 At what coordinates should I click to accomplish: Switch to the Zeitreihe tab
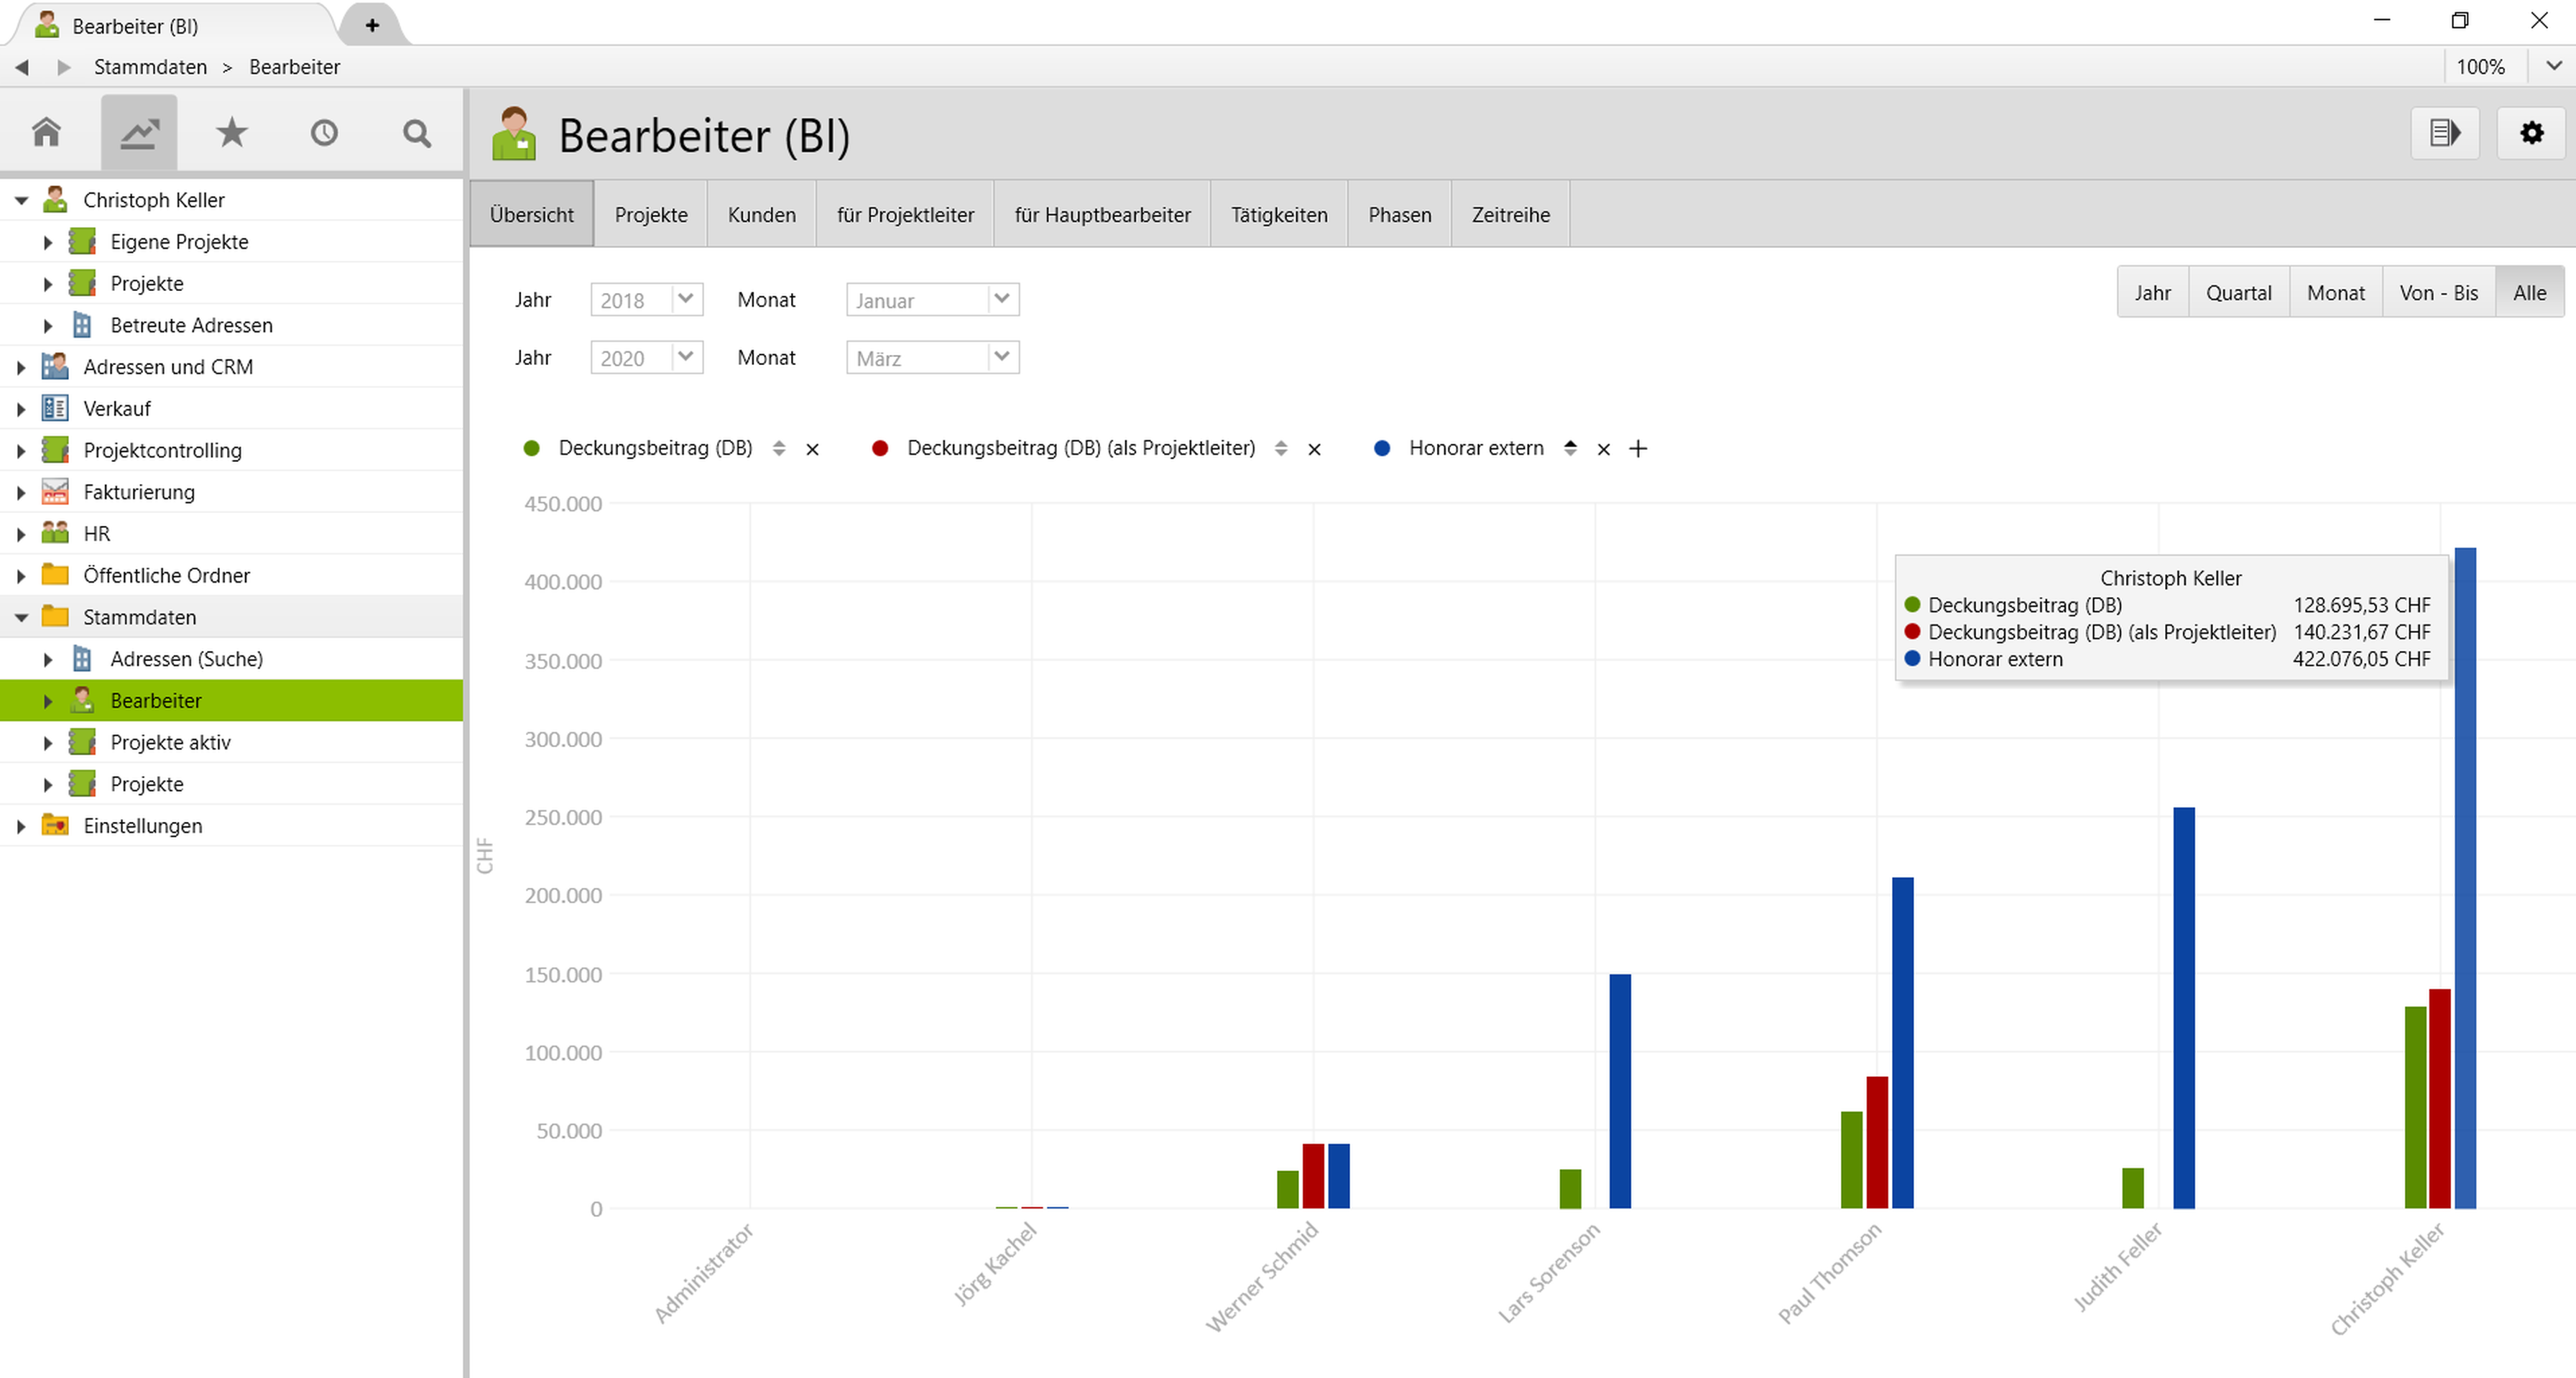tap(1510, 215)
